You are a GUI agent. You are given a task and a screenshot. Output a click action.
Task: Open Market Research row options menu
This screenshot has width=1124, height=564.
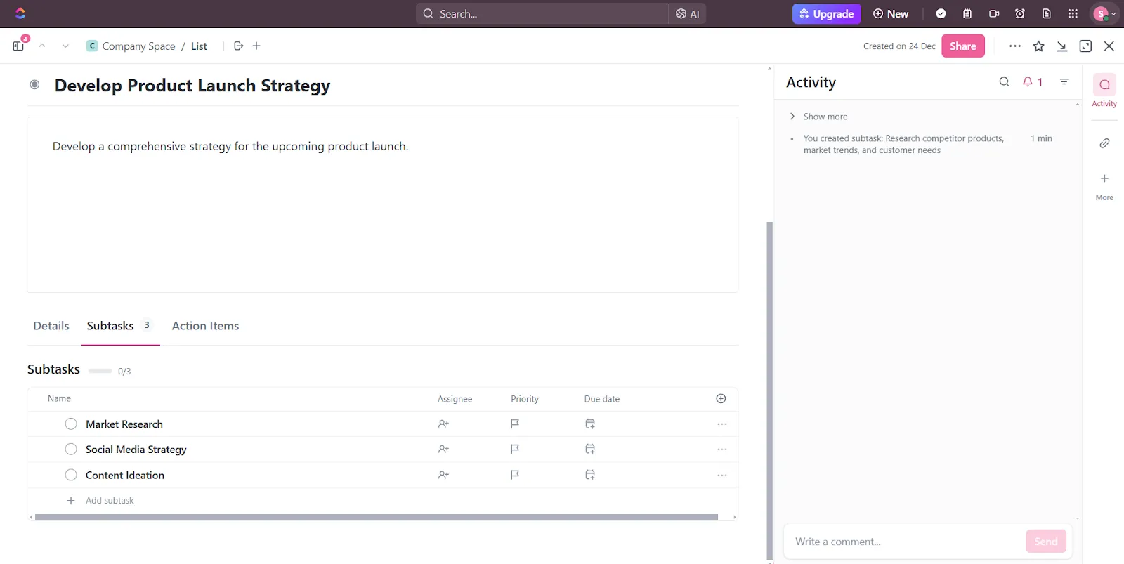[x=721, y=424]
